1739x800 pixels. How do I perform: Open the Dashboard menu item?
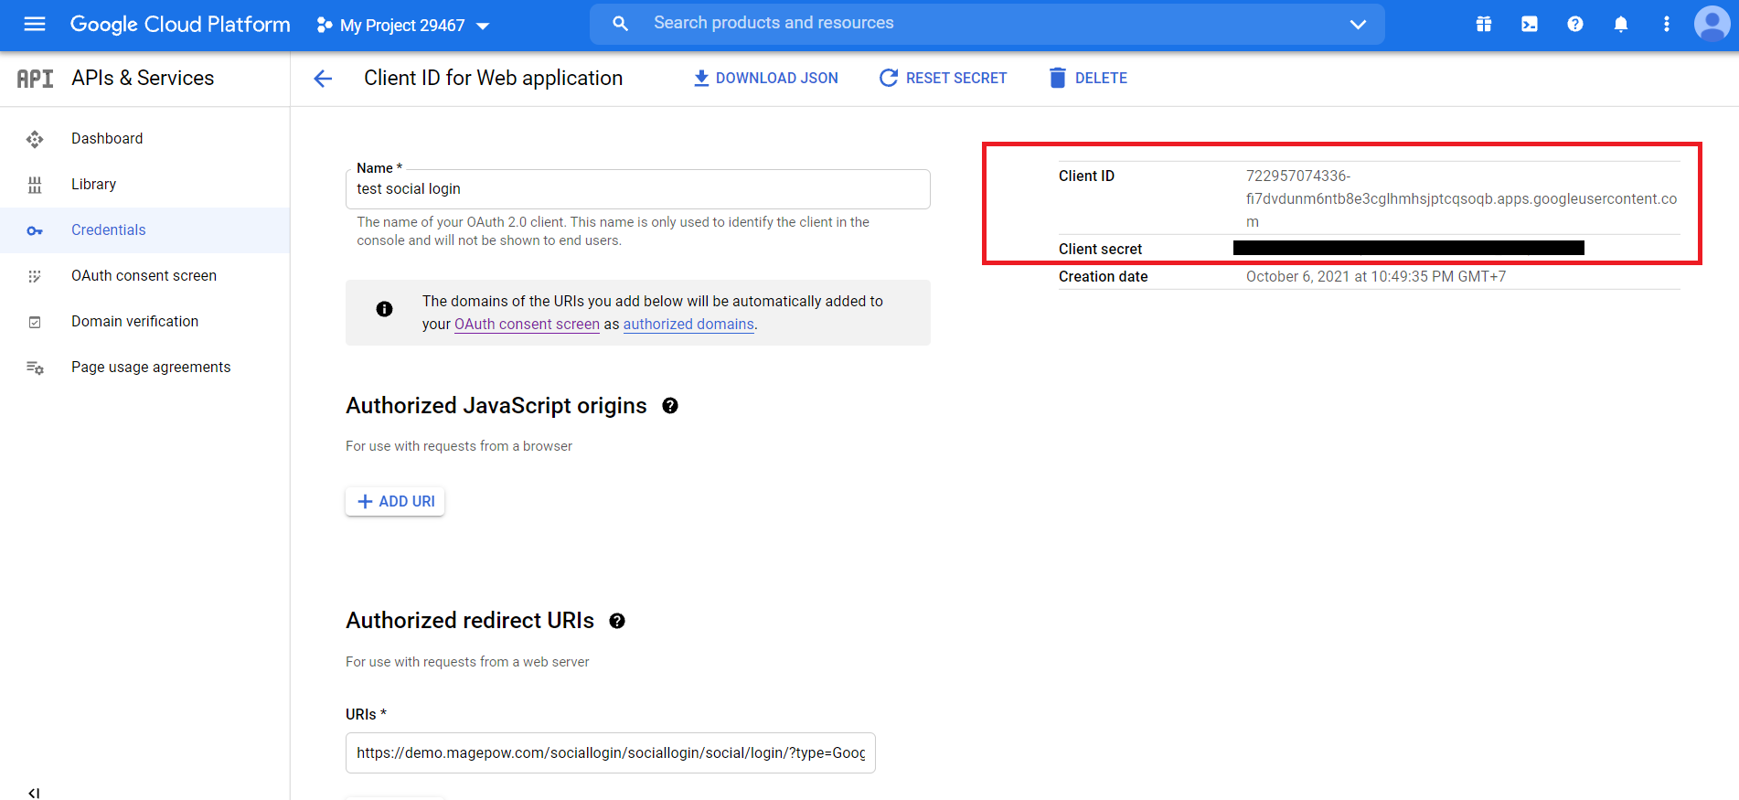(107, 139)
